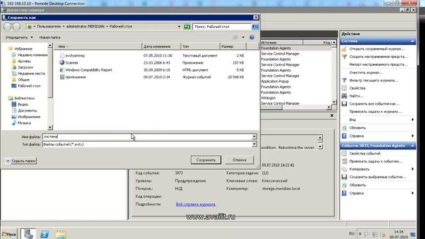Click Сохранить все события как disk icon
The image size is (425, 239).
[x=344, y=104]
